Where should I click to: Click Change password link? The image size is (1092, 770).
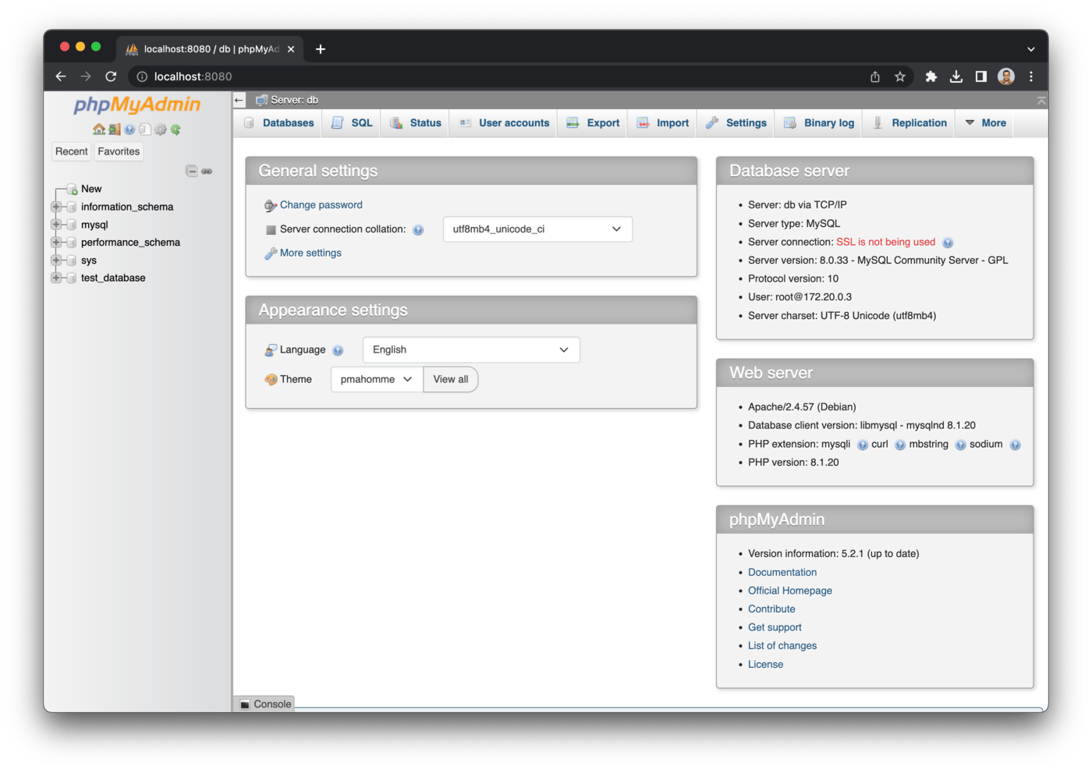pos(321,205)
